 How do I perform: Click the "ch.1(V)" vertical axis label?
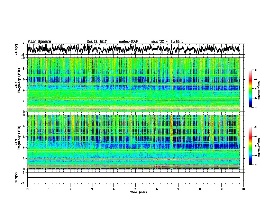[x=17, y=49]
